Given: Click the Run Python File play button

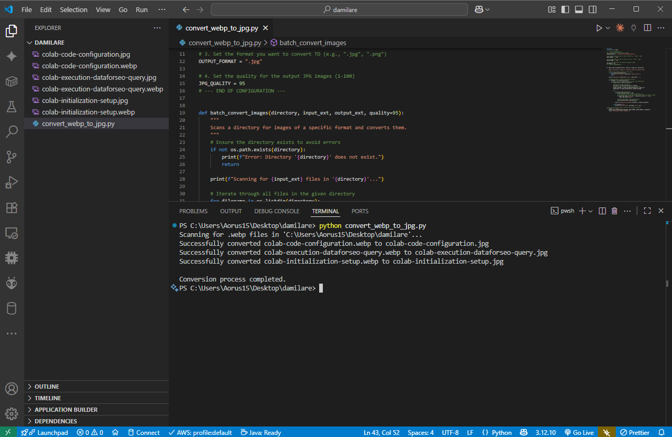Looking at the screenshot, I should tap(598, 28).
